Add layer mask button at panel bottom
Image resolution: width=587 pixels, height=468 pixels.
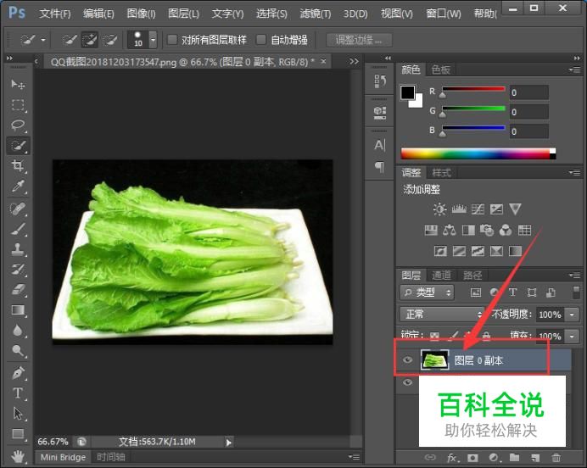point(472,458)
